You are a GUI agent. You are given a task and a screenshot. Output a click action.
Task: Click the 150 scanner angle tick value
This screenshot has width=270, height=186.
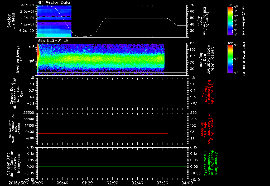point(193,49)
